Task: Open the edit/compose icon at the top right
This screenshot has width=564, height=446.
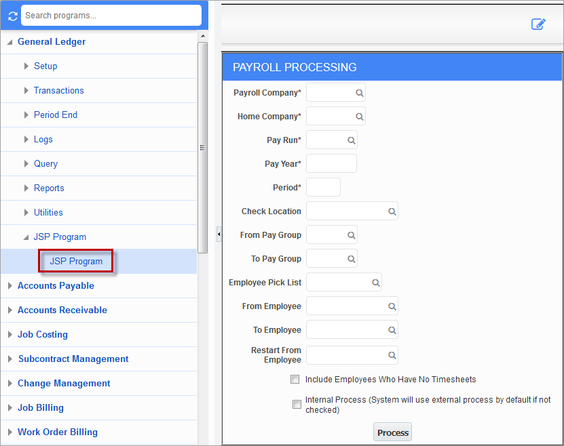Action: click(538, 24)
